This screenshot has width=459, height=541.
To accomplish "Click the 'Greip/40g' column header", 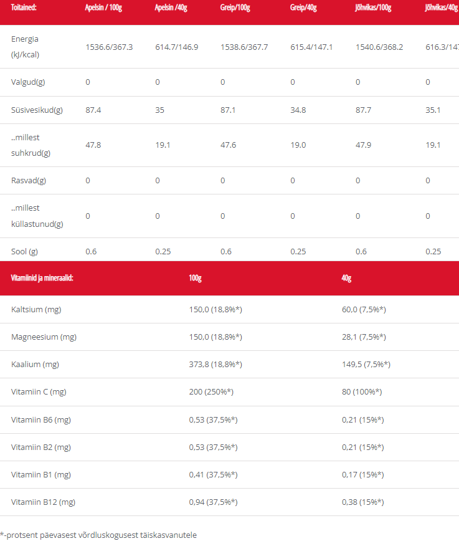I will 303,7.
